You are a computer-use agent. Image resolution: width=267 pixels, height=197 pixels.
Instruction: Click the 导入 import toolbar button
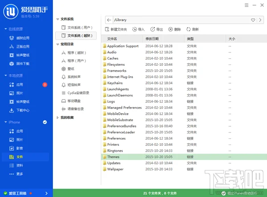coord(138,29)
